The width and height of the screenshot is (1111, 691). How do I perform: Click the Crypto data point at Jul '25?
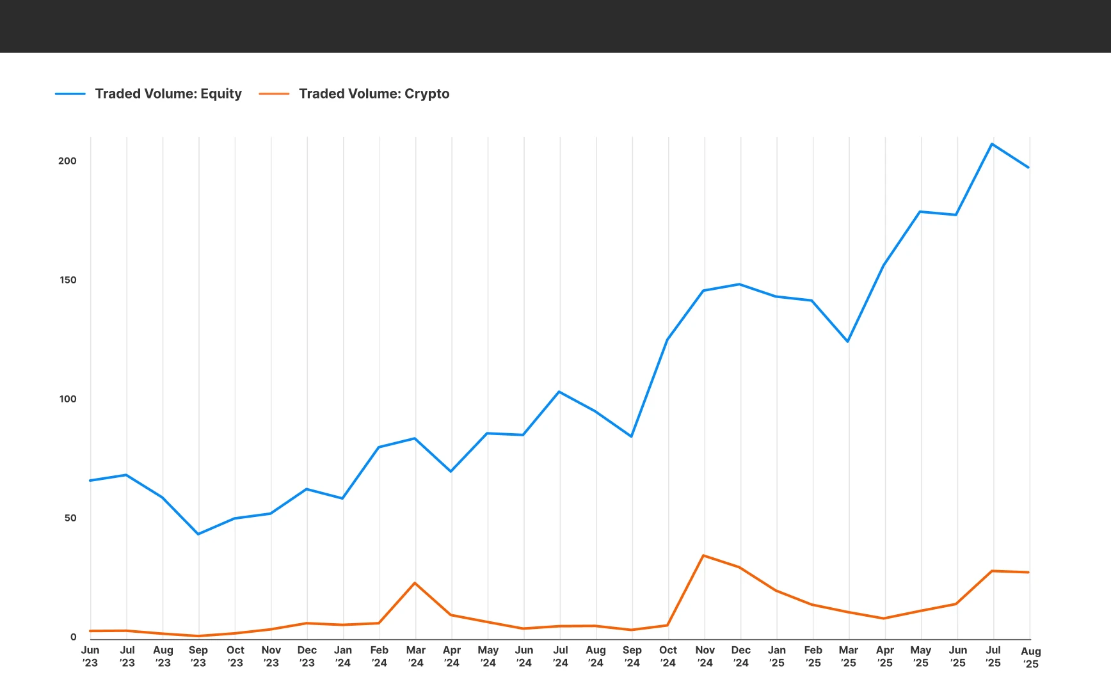992,571
